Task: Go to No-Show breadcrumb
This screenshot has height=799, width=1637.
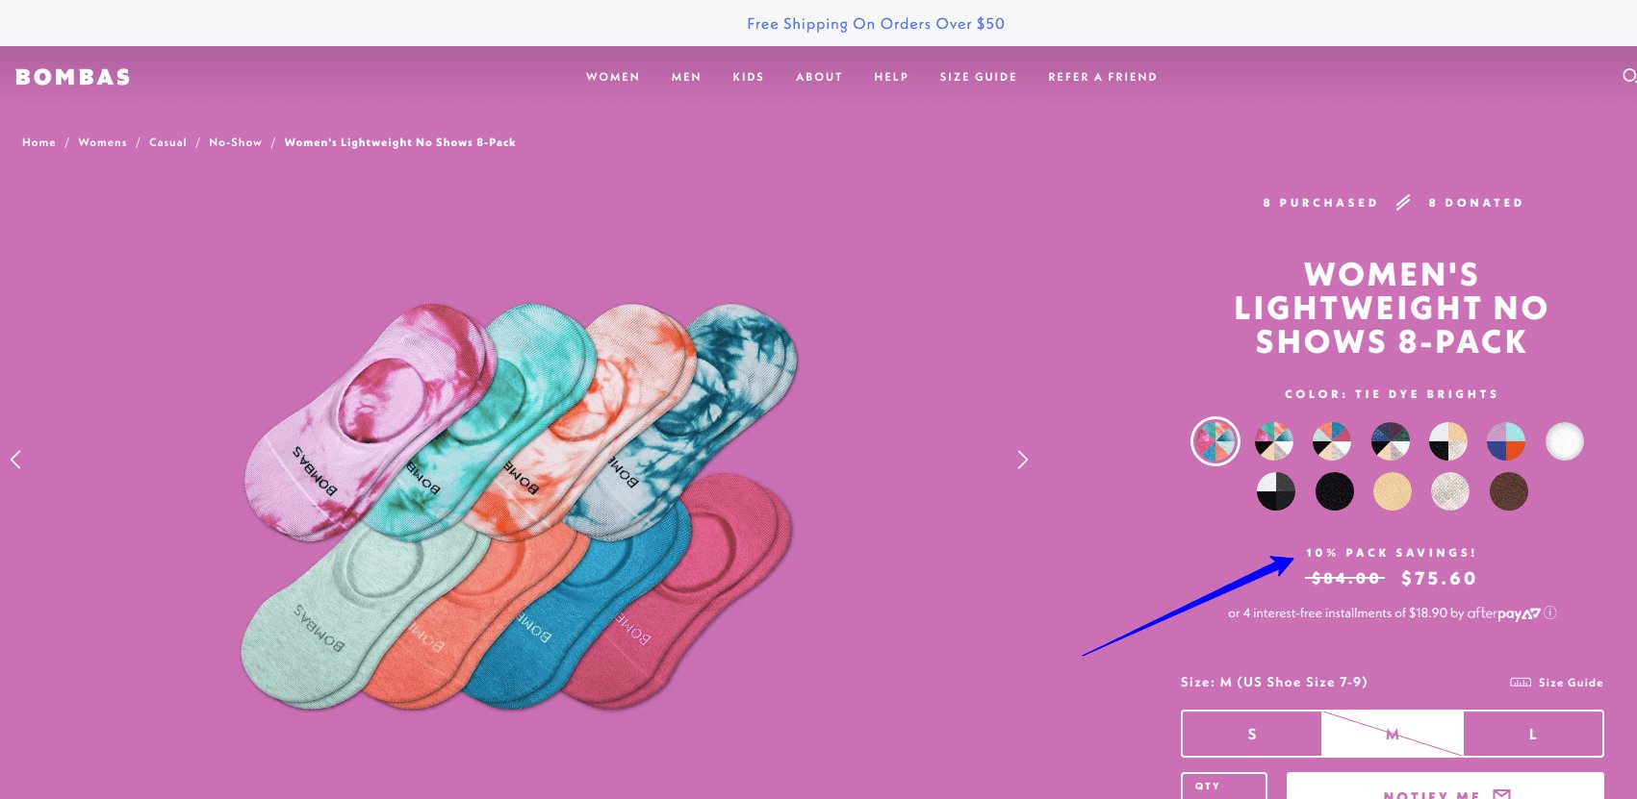Action: [x=235, y=142]
